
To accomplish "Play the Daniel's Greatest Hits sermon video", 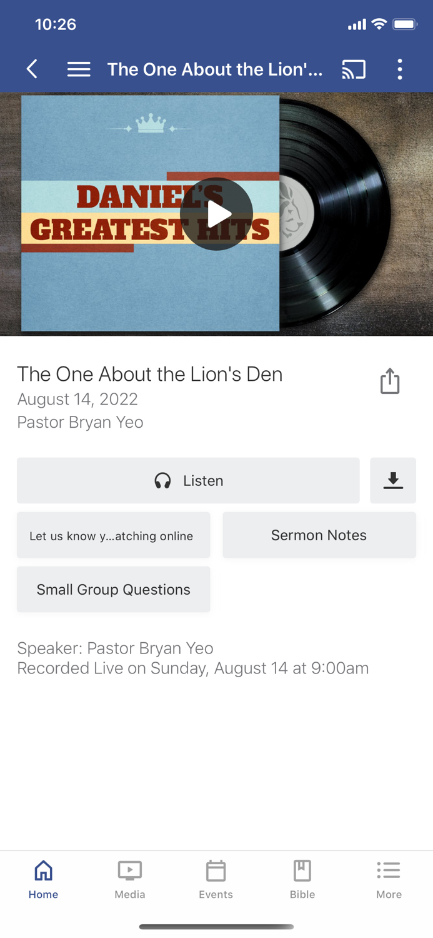I will coord(216,213).
